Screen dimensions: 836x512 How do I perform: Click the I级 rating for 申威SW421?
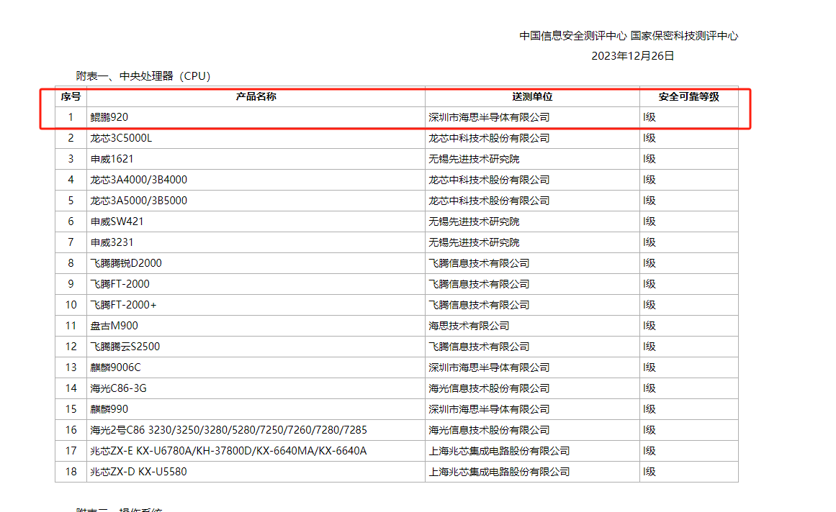(650, 221)
